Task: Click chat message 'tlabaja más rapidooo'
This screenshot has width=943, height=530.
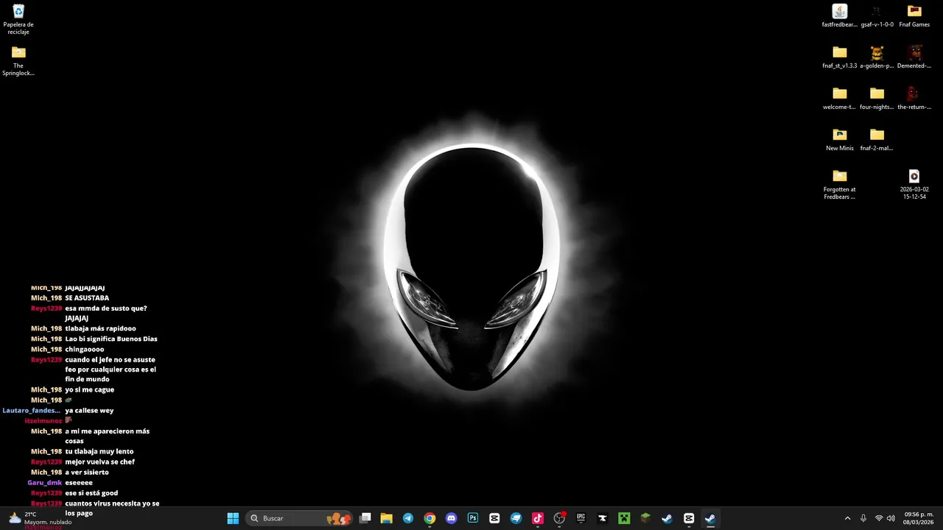Action: pos(100,328)
